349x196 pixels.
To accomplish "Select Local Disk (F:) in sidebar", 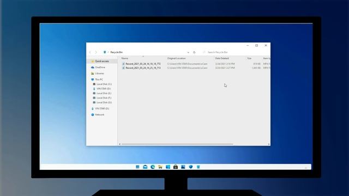I will coord(102,98).
